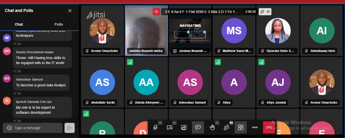Select the NAVIGATING screen share tile

(190, 31)
